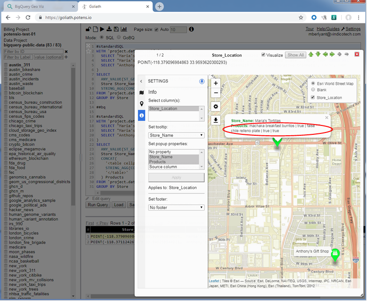Click the green up arrow in popup header

311,54
